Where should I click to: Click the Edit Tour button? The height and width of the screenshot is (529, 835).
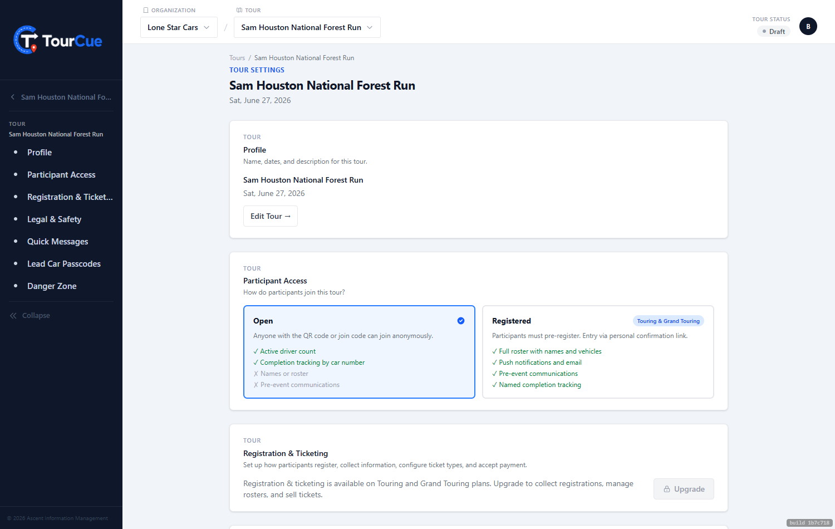pos(271,216)
